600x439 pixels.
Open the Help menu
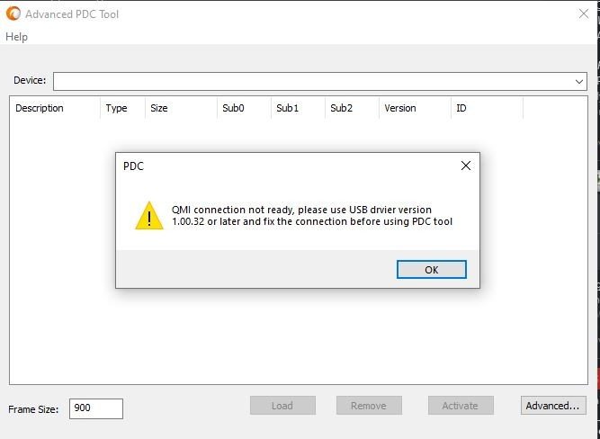coord(16,37)
